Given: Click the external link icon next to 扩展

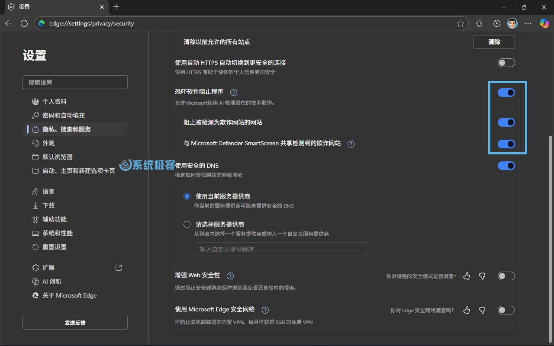Looking at the screenshot, I should (x=119, y=267).
